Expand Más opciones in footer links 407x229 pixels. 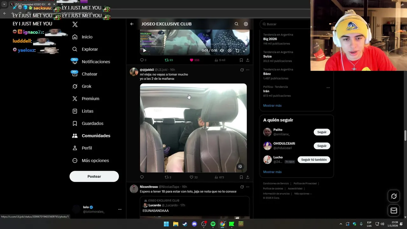click(303, 194)
